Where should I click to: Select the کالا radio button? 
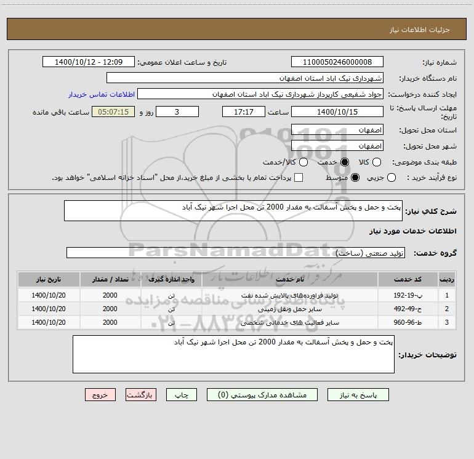(376, 162)
